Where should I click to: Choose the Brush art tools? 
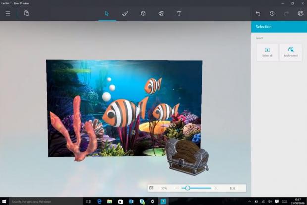pos(125,13)
